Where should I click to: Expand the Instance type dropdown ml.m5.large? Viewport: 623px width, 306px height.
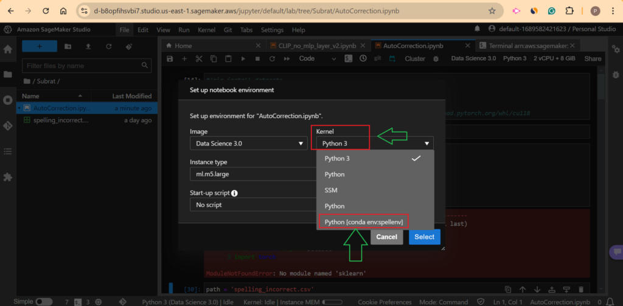tap(248, 174)
